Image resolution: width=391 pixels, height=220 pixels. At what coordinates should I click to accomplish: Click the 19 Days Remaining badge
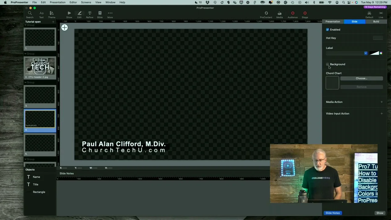[x=375, y=7]
